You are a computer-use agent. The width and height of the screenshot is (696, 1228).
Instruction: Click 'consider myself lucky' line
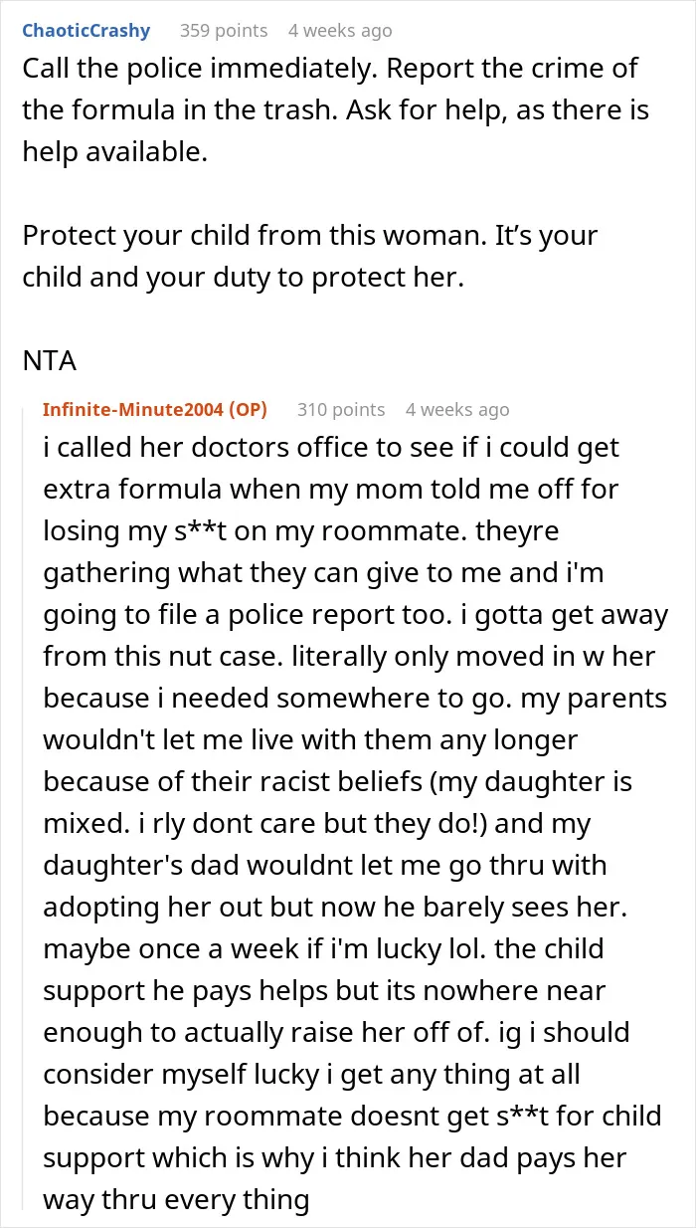tap(311, 1075)
